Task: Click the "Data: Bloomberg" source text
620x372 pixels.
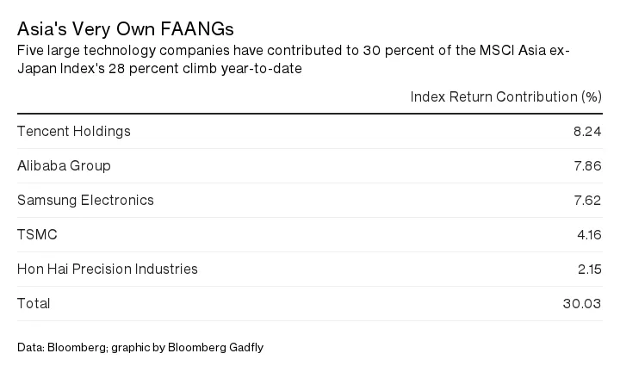Action: (61, 348)
